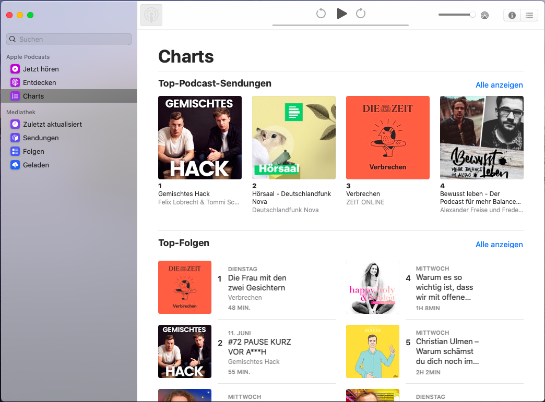
Task: Open Folgen in the sidebar
Action: 33,151
